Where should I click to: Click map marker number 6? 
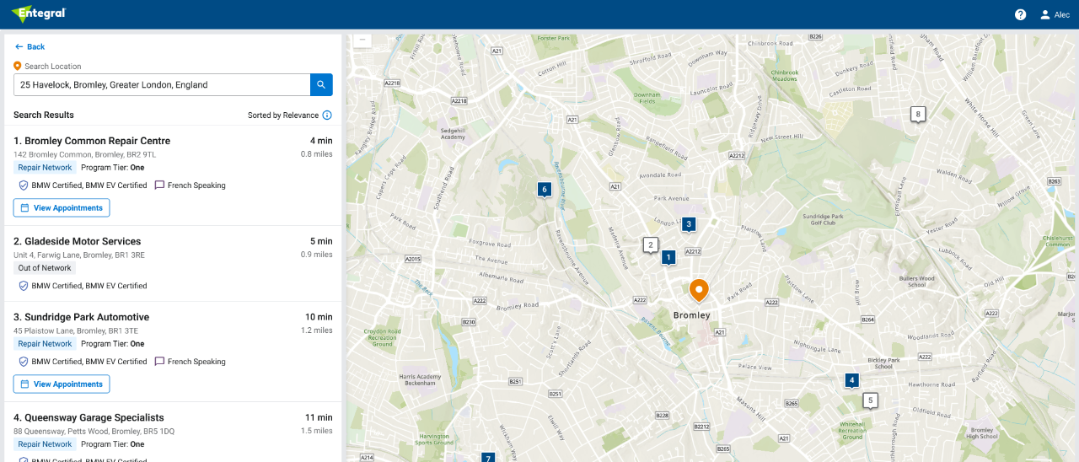tap(545, 190)
